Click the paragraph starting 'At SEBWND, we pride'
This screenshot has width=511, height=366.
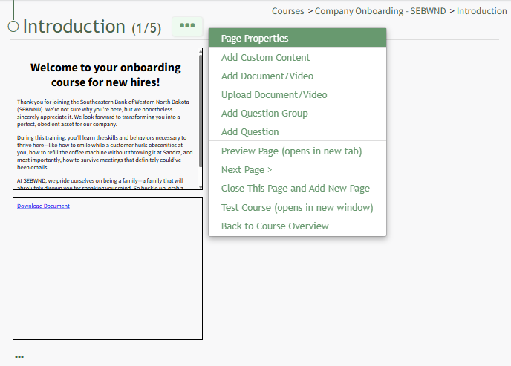100,184
